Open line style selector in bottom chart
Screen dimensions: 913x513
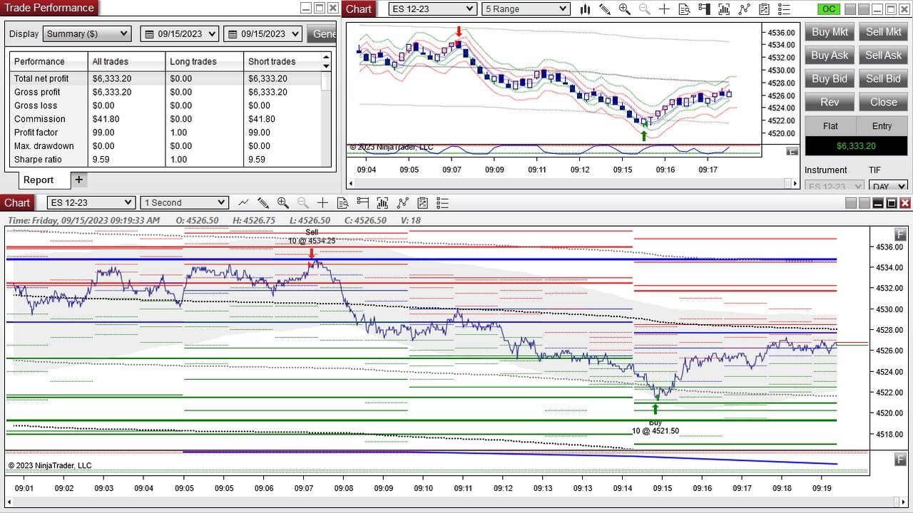tap(243, 203)
